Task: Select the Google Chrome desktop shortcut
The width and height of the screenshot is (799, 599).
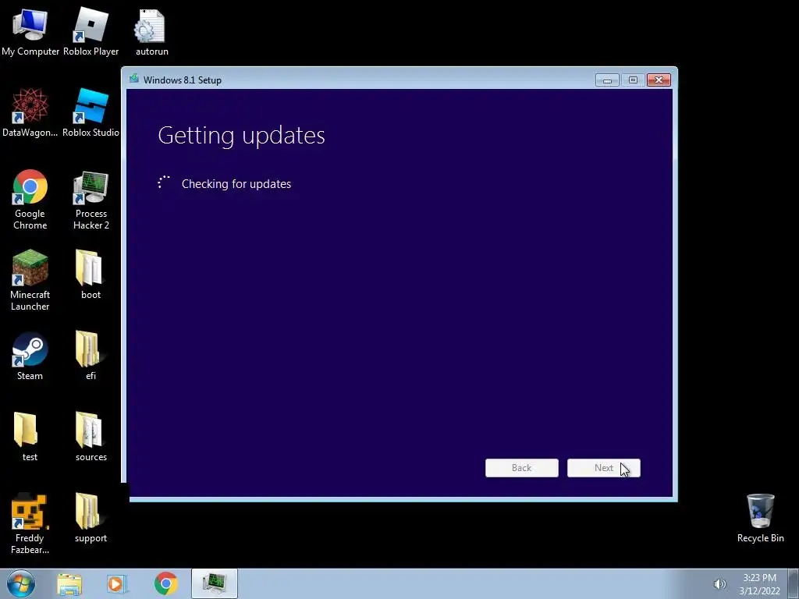Action: click(x=30, y=199)
